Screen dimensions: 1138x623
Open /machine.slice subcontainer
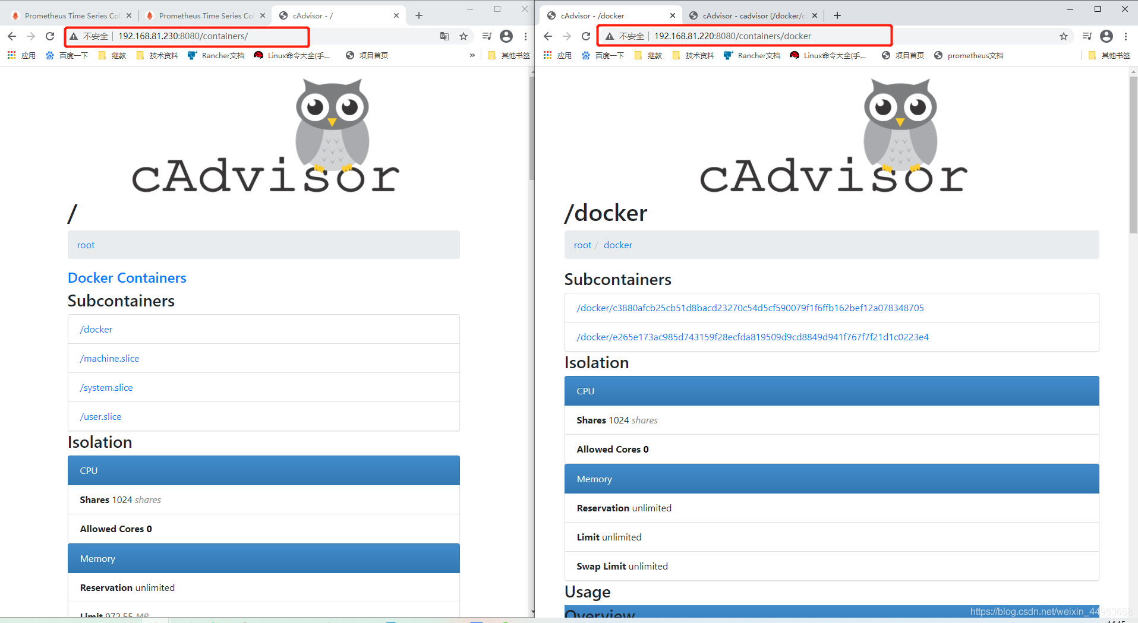[x=109, y=358]
